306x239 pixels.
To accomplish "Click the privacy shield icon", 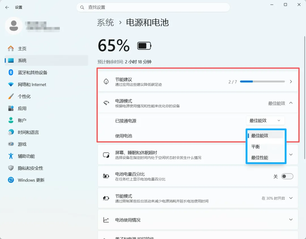I will 11,168.
